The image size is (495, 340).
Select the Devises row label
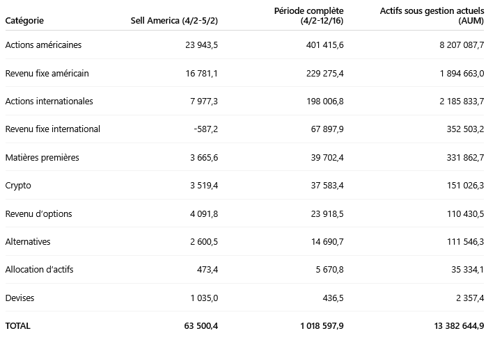coord(19,298)
